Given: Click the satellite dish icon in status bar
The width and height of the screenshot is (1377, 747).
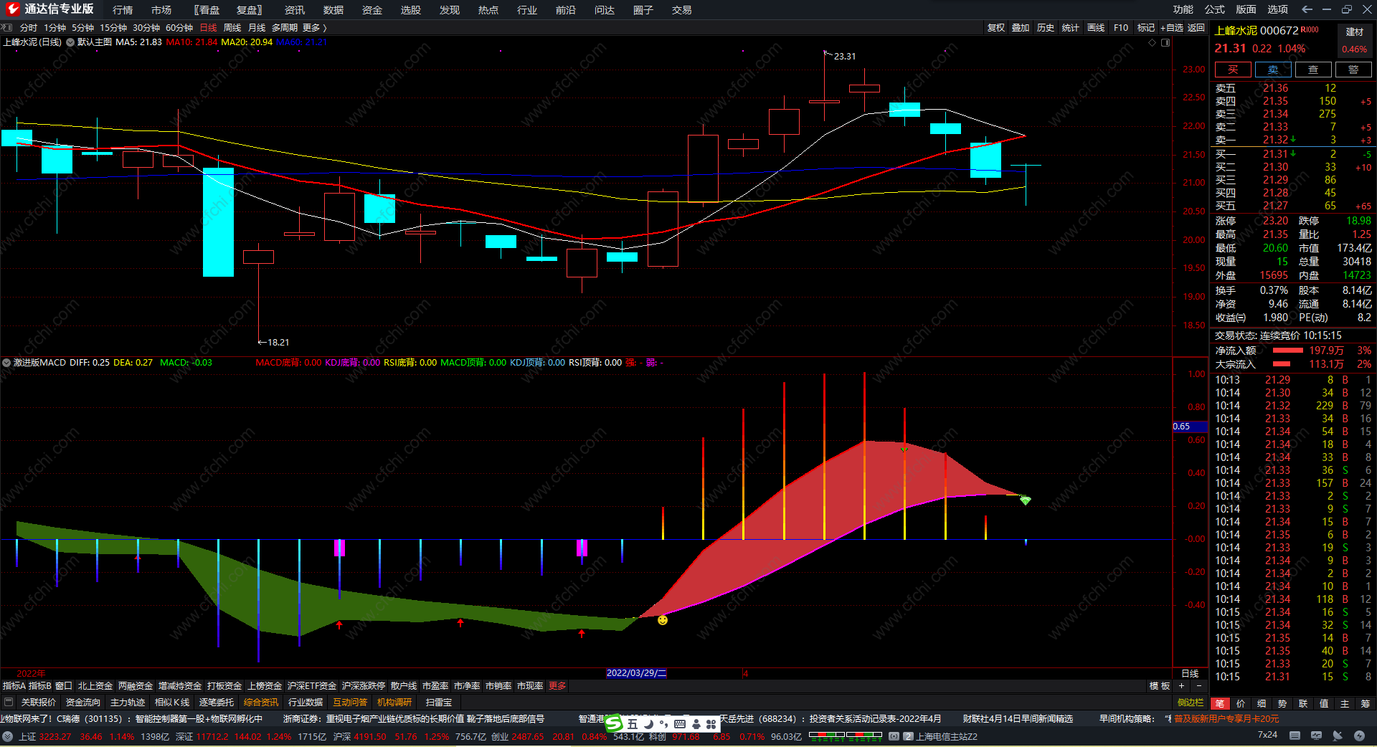Looking at the screenshot, I should click(1338, 736).
